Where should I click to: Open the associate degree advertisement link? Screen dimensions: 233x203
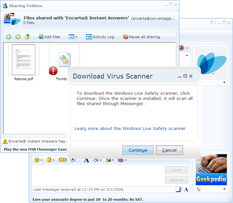click(88, 199)
